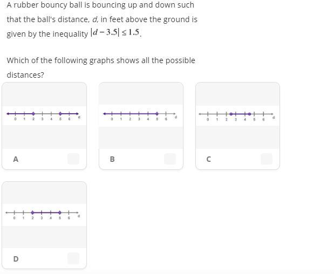
Task: Click the purple dot at 2 on graph A
Action: coord(33,113)
